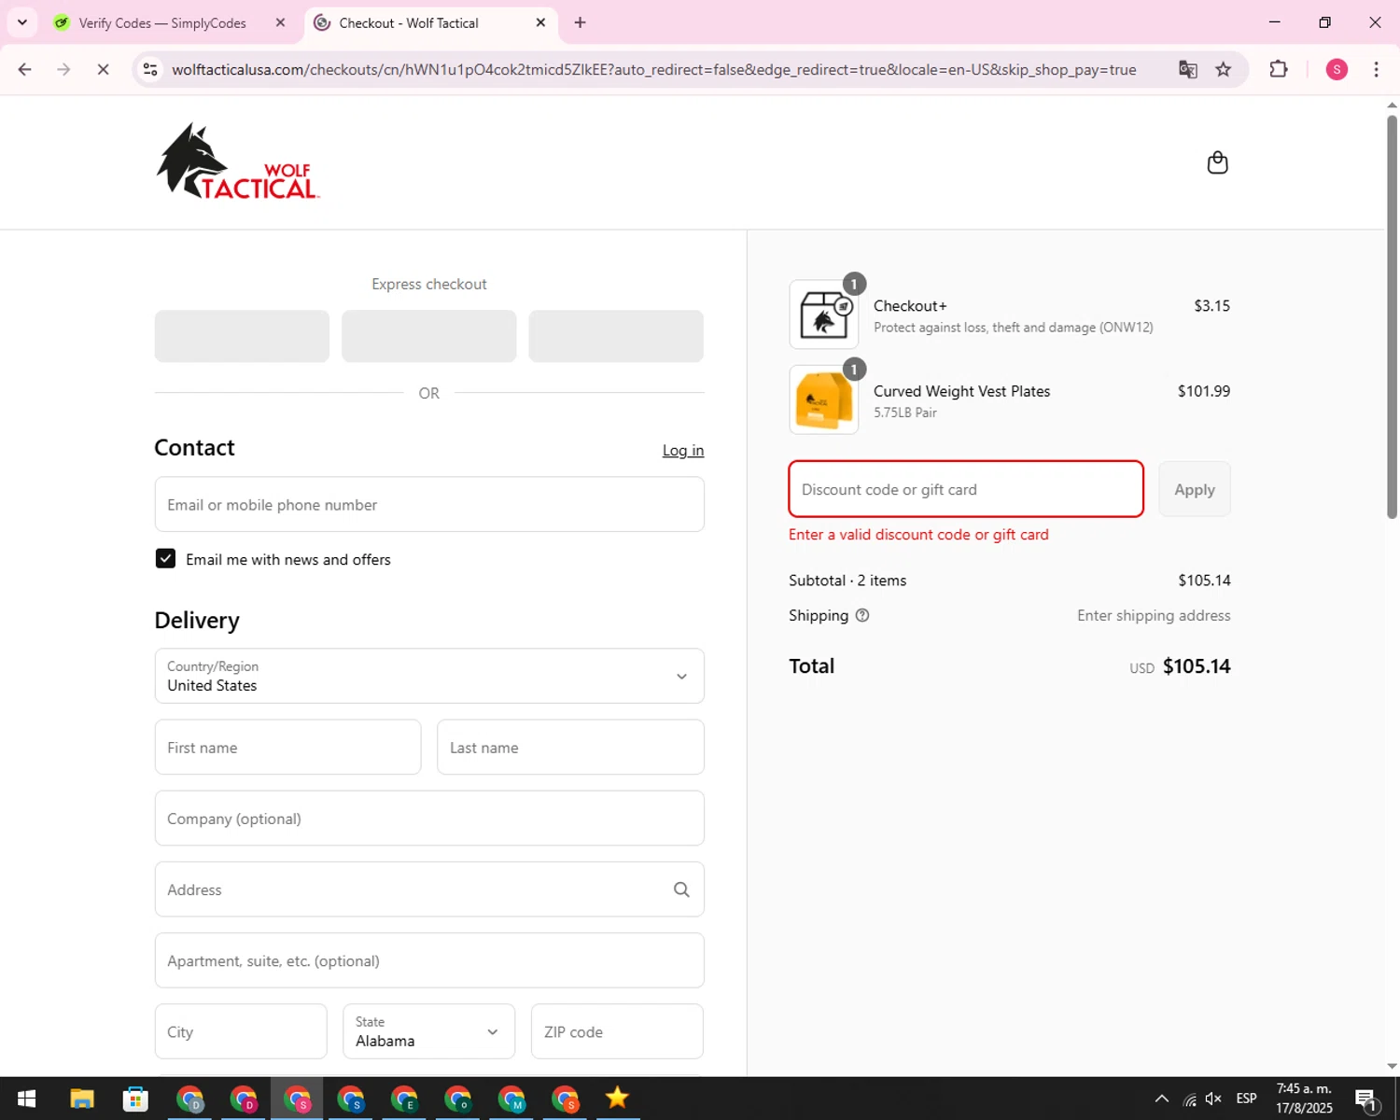
Task: Click the Apartment, suite, etc. field
Action: tap(429, 960)
